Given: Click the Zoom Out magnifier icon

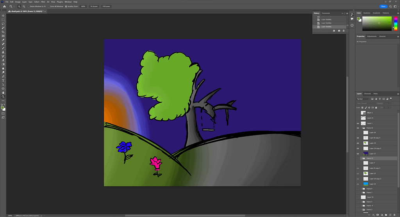Looking at the screenshot, I should 24,7.
